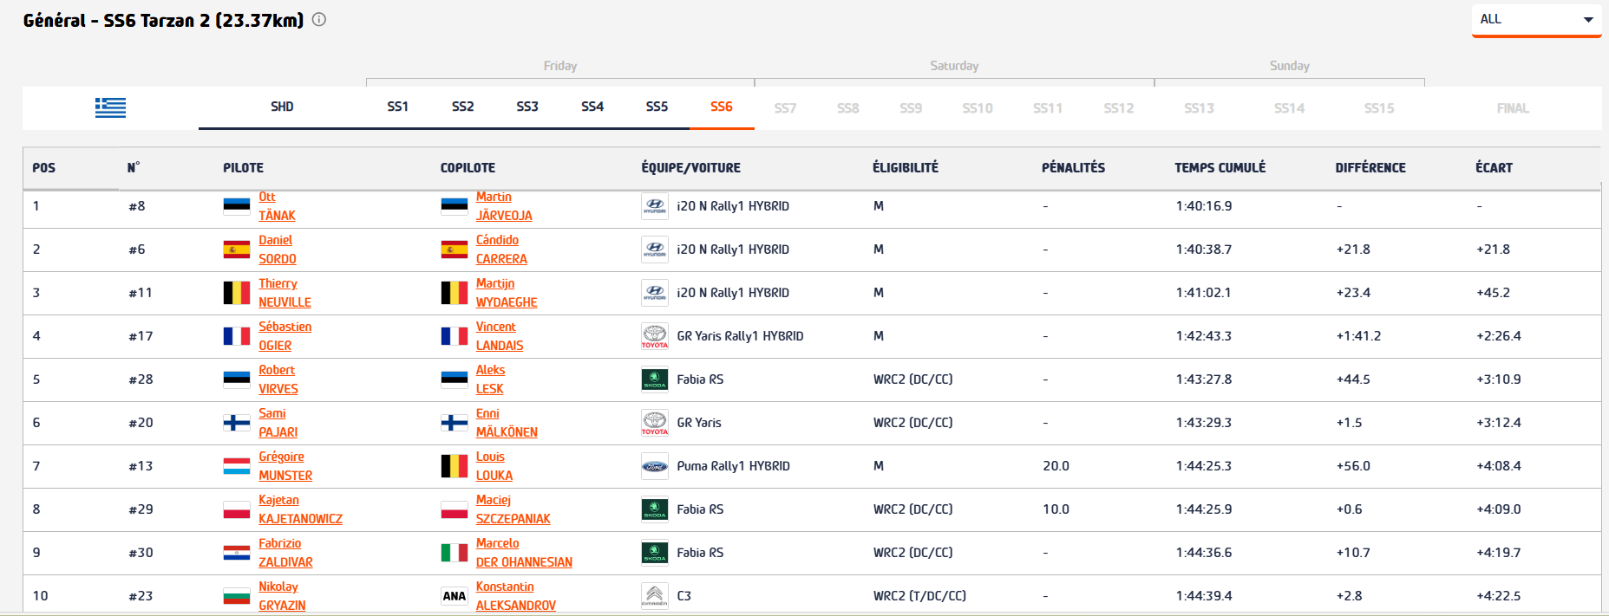Image resolution: width=1609 pixels, height=616 pixels.
Task: Click the Citroën logo in Gryazin's row
Action: click(x=654, y=596)
